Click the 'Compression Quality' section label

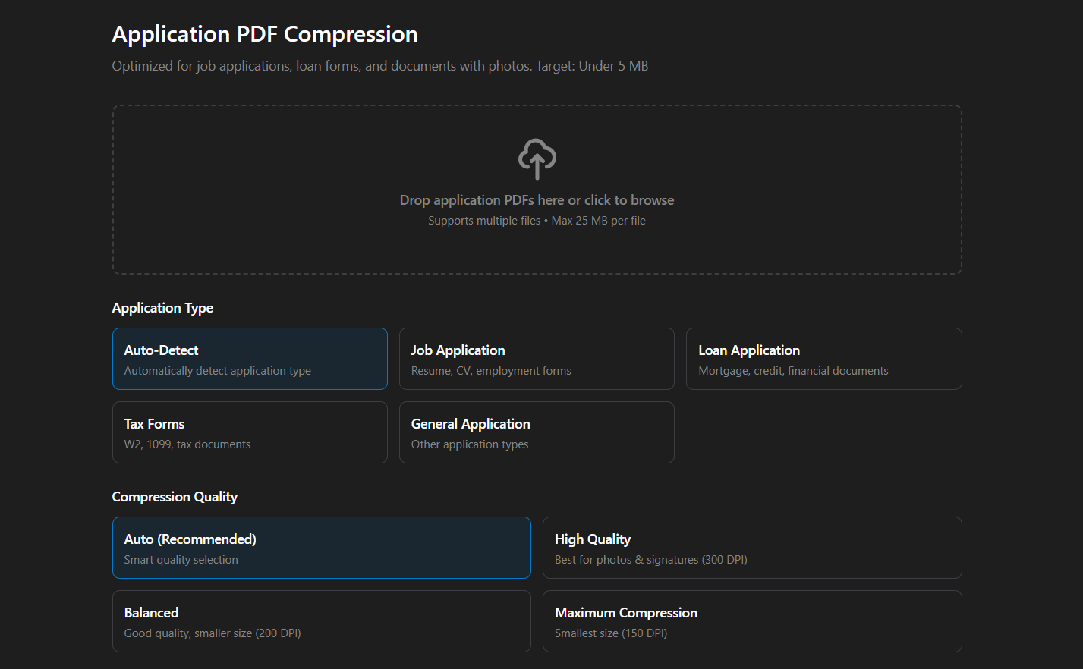click(x=175, y=497)
